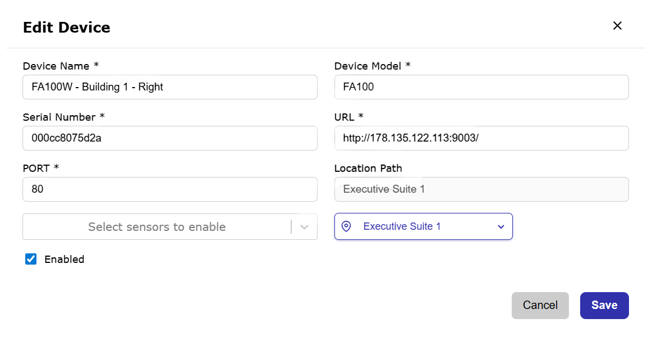Focus the PORT field containing 80
This screenshot has height=341, width=652.
(x=169, y=189)
